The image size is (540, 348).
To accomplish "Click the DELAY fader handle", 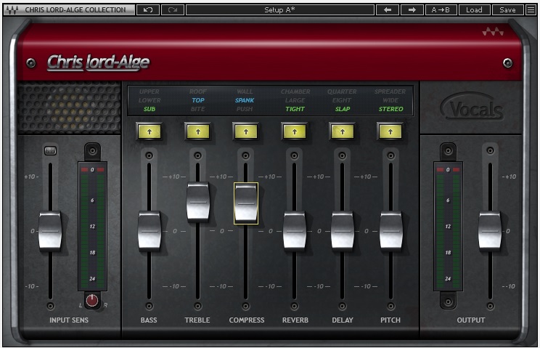I will coord(343,230).
